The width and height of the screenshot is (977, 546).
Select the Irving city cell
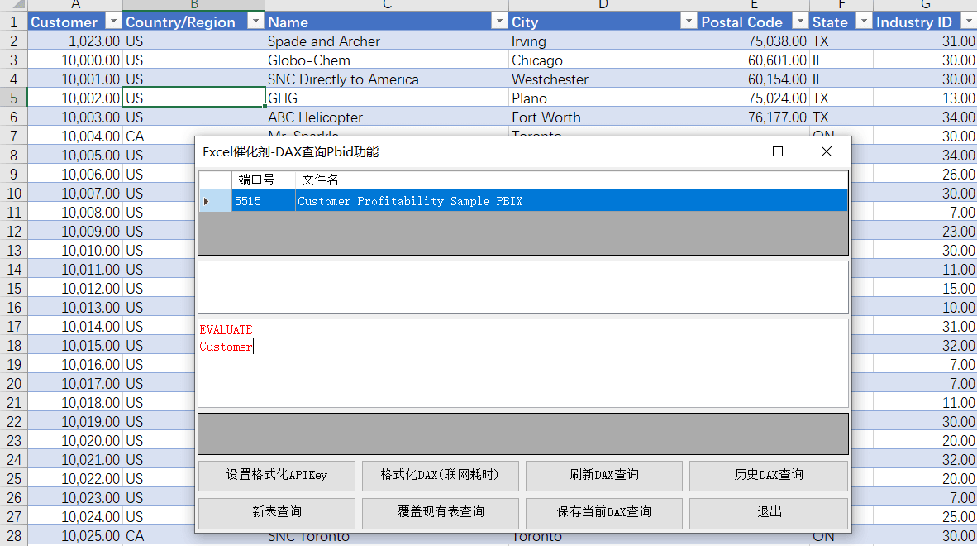pyautogui.click(x=603, y=41)
